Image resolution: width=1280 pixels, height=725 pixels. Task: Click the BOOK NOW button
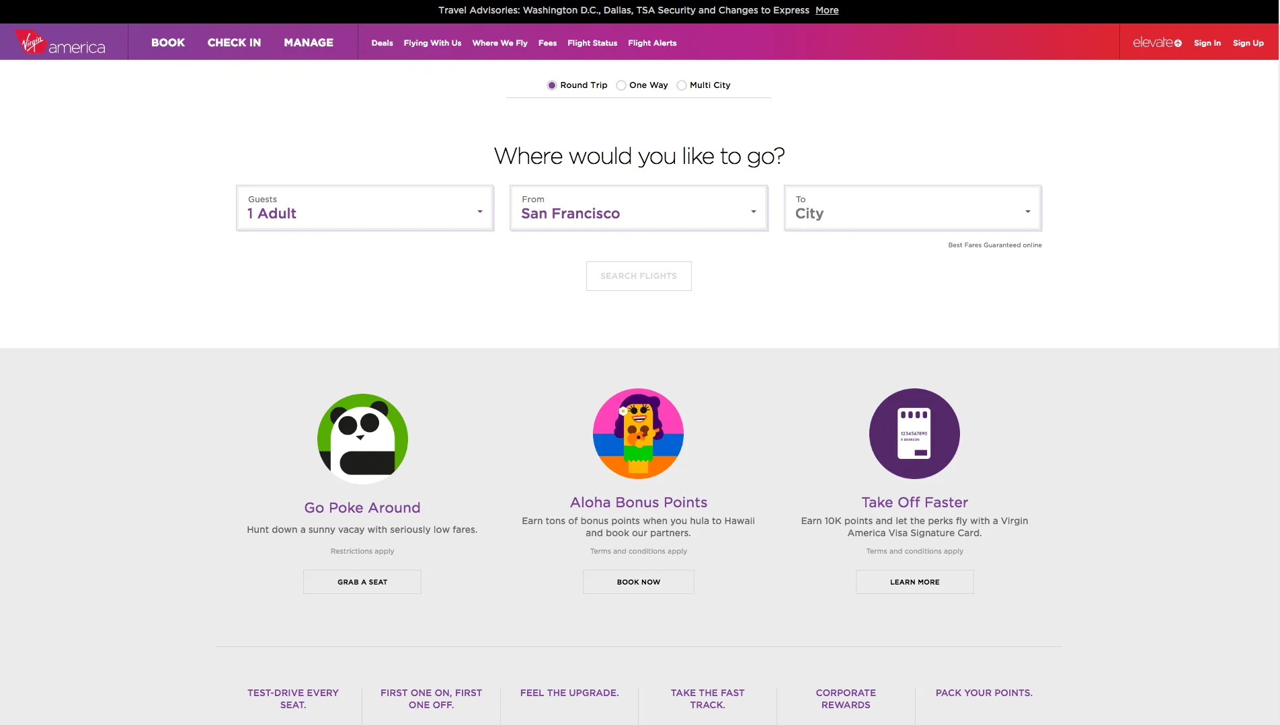coord(639,582)
